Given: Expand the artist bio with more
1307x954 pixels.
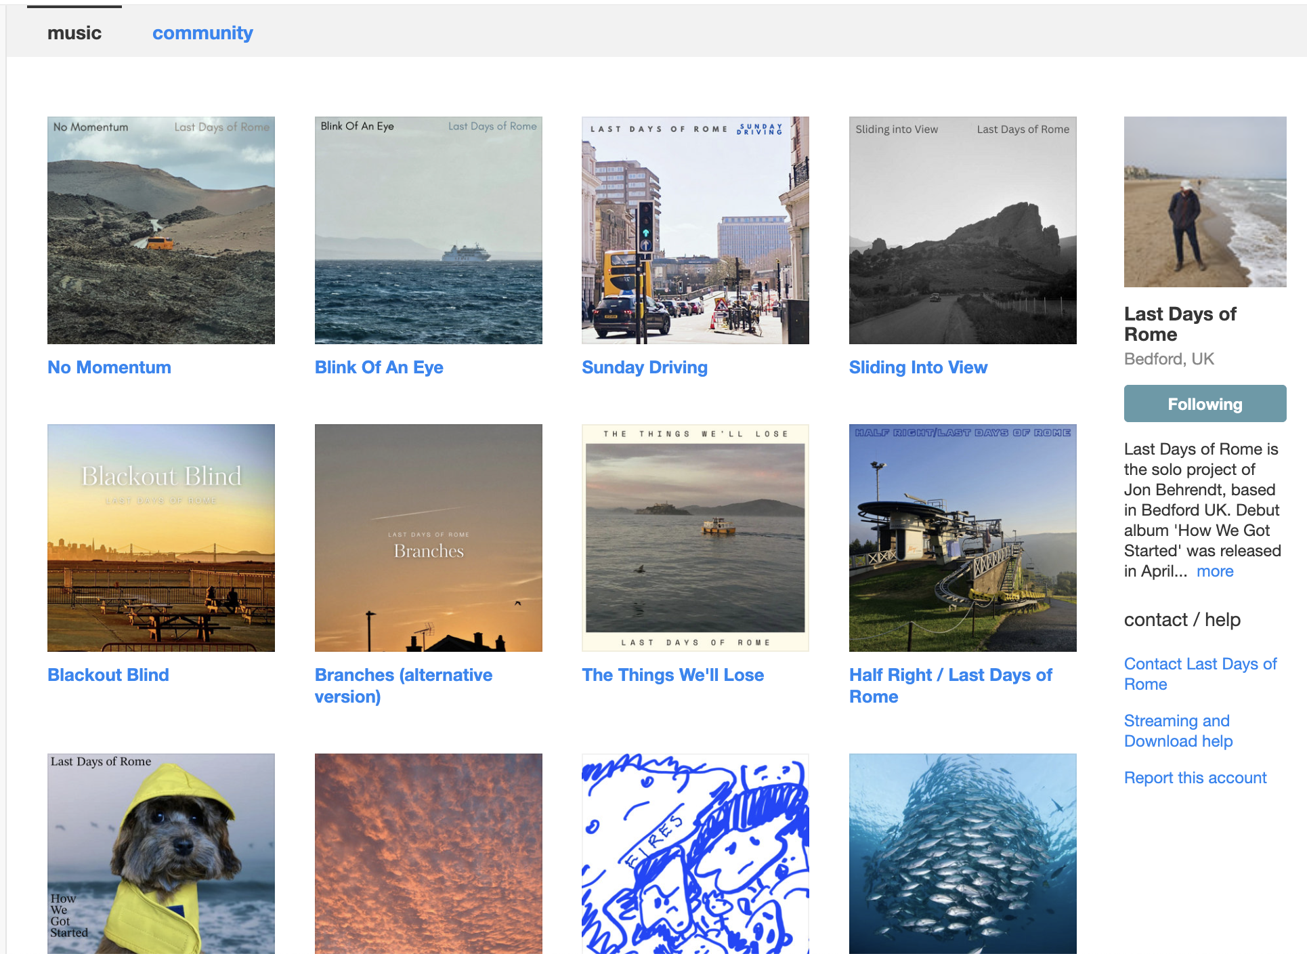Looking at the screenshot, I should [x=1214, y=571].
